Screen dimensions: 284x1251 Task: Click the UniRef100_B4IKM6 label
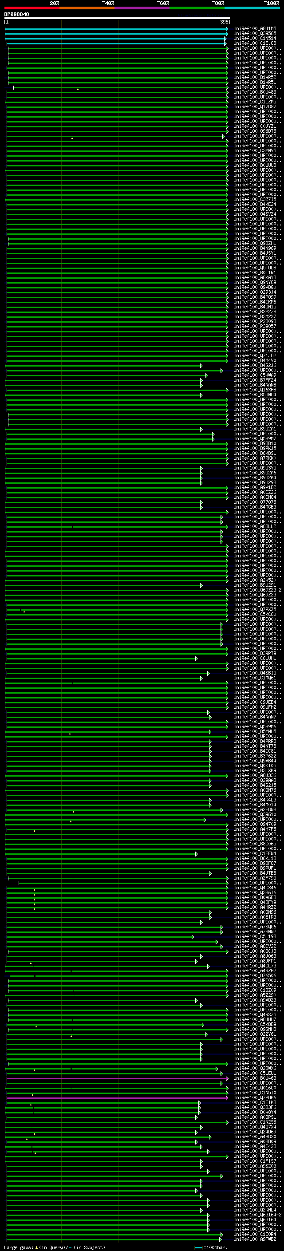(x=255, y=302)
